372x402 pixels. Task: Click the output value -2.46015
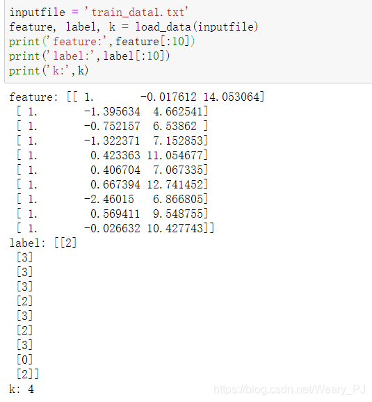109,200
